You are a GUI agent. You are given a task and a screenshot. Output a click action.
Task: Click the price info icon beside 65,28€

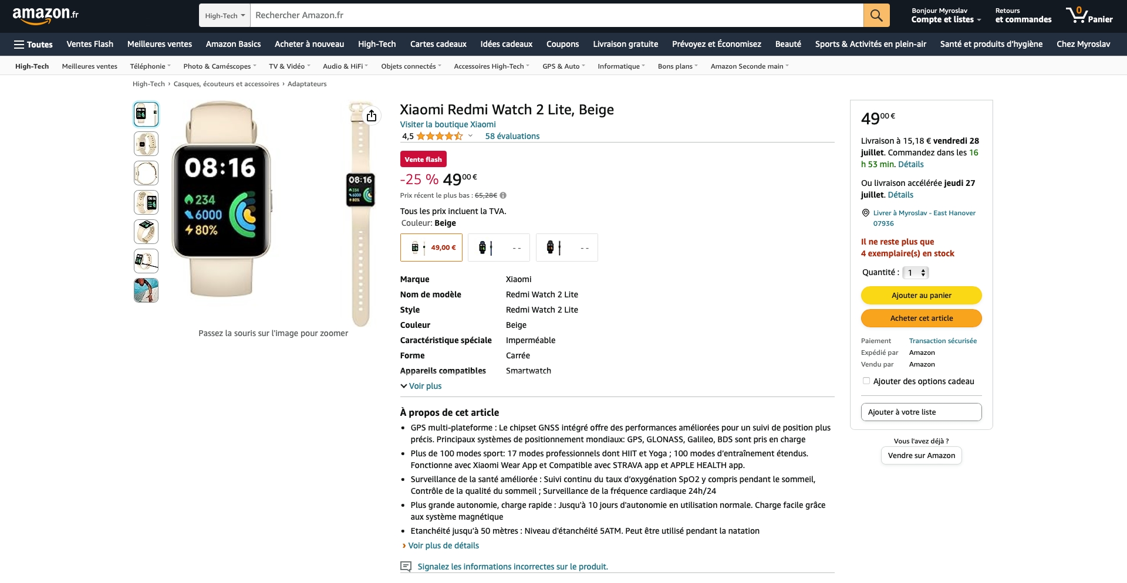[x=503, y=196]
